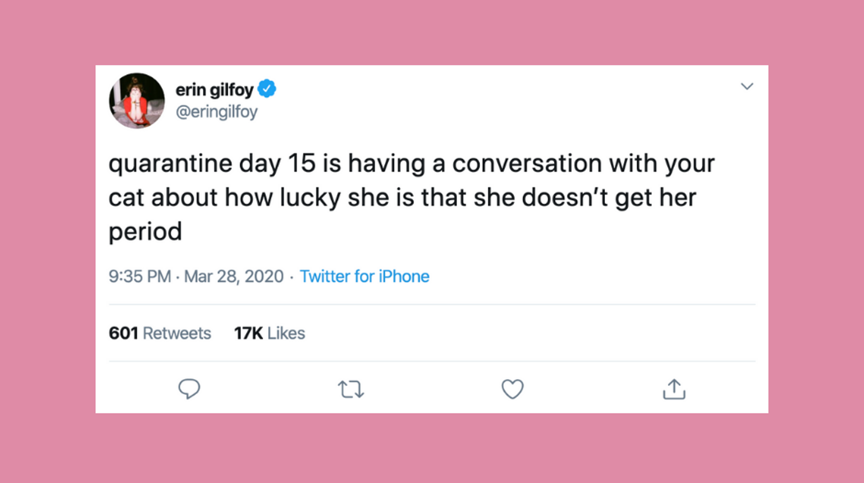Click the 17K like count number
Viewport: 864px width, 483px height.
tap(248, 333)
